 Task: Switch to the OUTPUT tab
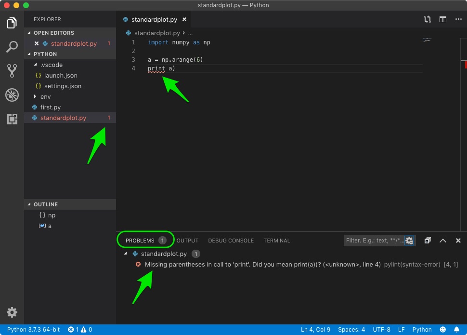click(187, 240)
